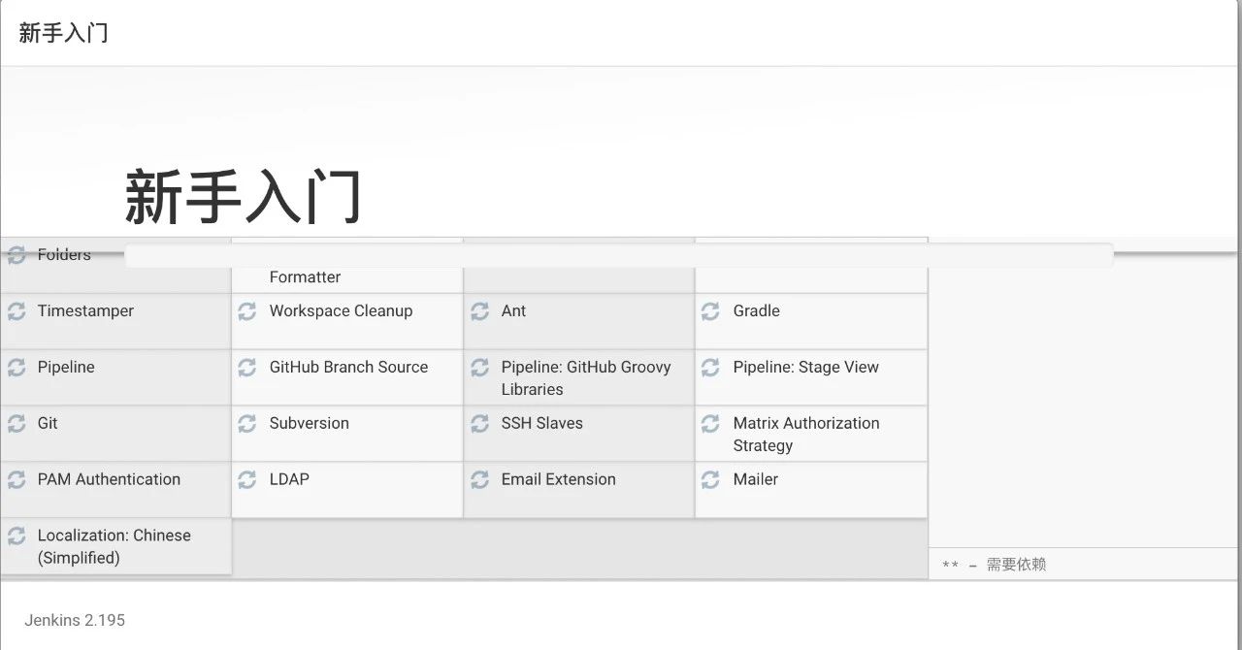Click the refresh icon beside LDAP
Image resolution: width=1242 pixels, height=650 pixels.
pos(247,480)
